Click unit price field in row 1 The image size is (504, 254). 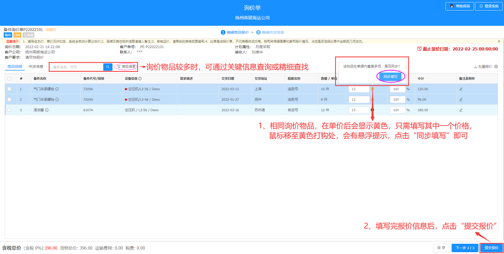[x=359, y=89]
